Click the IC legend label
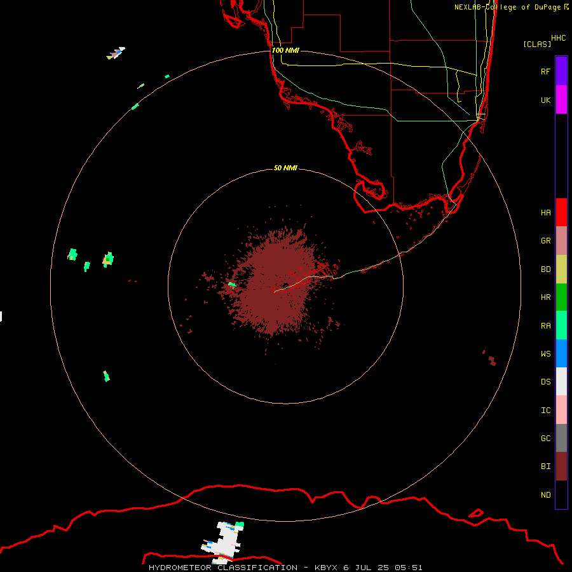Image resolution: width=572 pixels, height=572 pixels. tap(545, 410)
